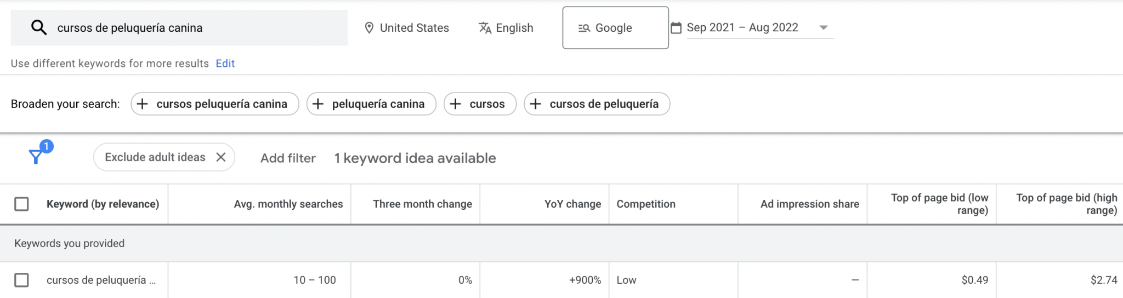Click the Google search networks icon
Viewport: 1123px width, 298px height.
584,28
